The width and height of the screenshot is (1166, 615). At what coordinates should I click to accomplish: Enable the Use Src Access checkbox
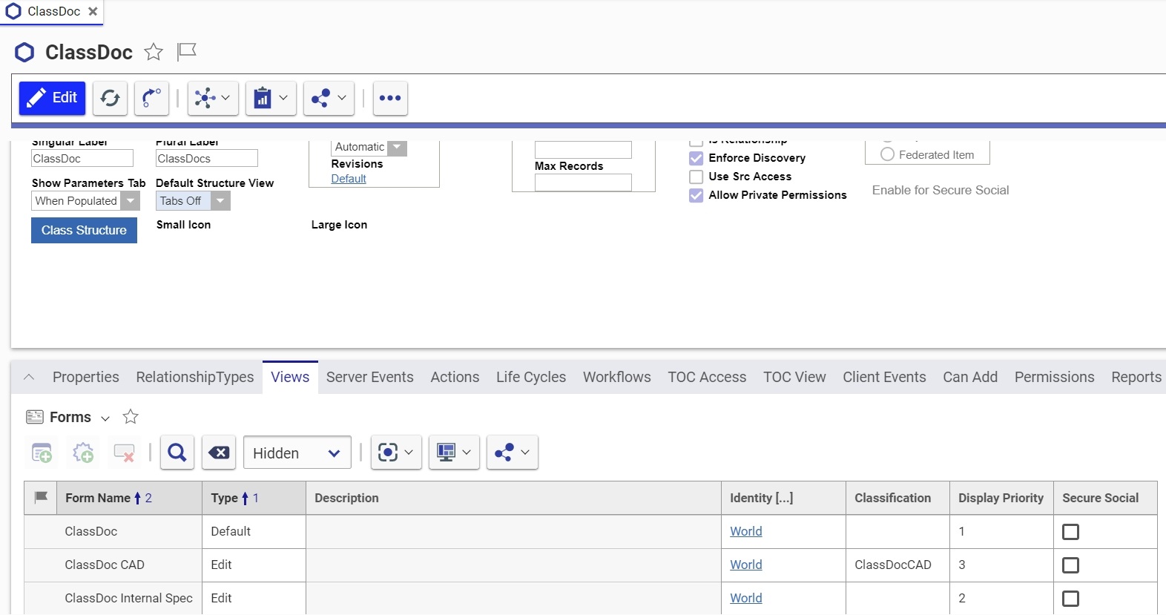point(696,177)
